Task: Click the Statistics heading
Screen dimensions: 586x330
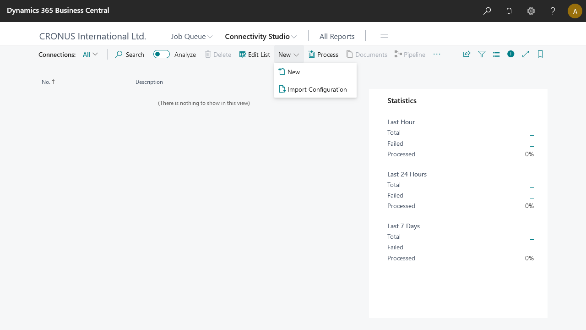Action: (x=402, y=101)
